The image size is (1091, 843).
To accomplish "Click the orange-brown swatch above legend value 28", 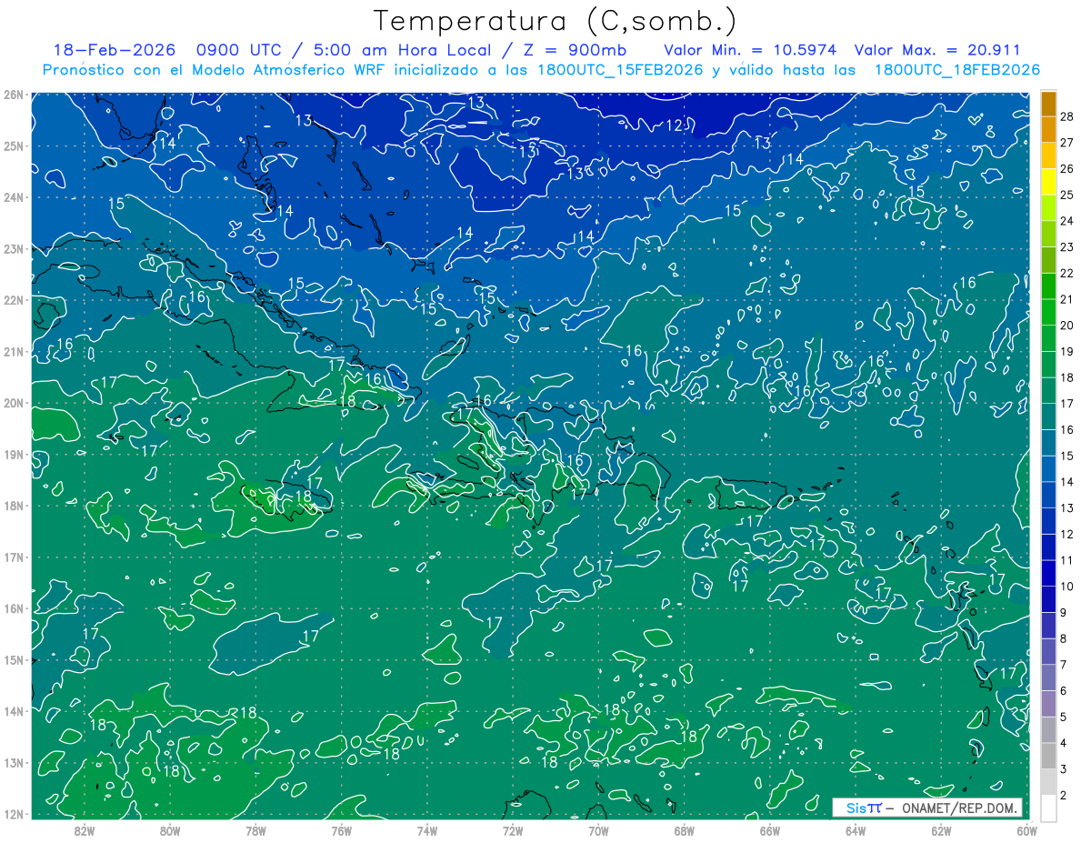I will coord(1048,104).
